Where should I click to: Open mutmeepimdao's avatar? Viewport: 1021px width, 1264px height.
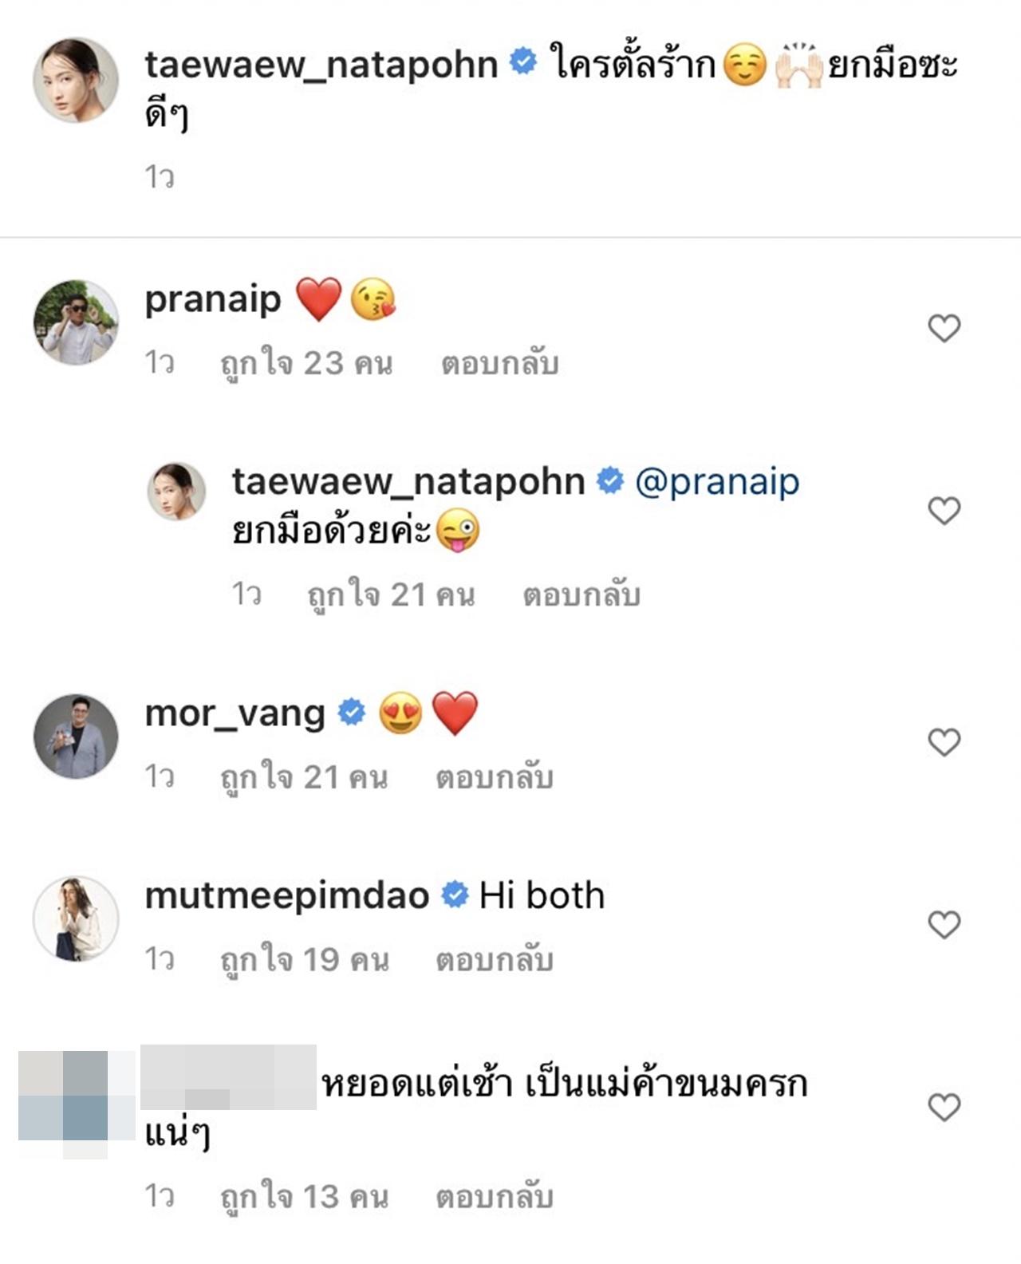pos(75,918)
